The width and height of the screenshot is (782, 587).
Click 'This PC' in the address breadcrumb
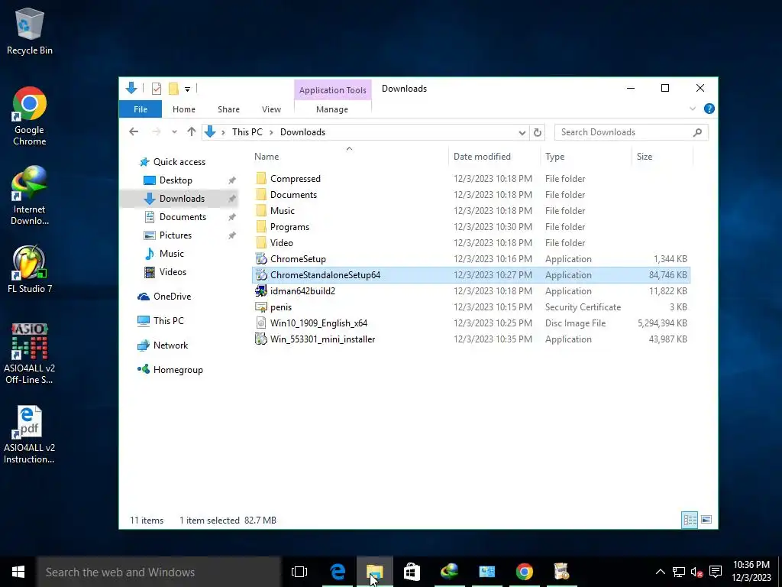(x=247, y=132)
